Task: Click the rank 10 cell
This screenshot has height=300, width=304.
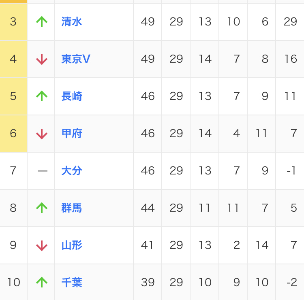Action: (x=13, y=283)
